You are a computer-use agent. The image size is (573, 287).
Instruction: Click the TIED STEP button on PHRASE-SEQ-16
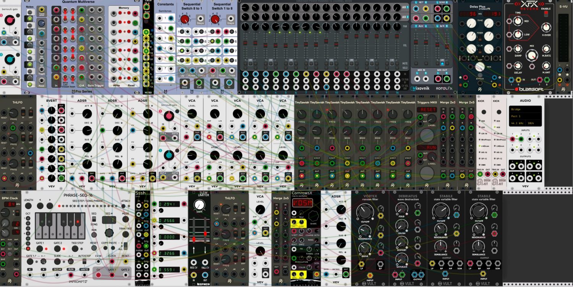point(75,249)
